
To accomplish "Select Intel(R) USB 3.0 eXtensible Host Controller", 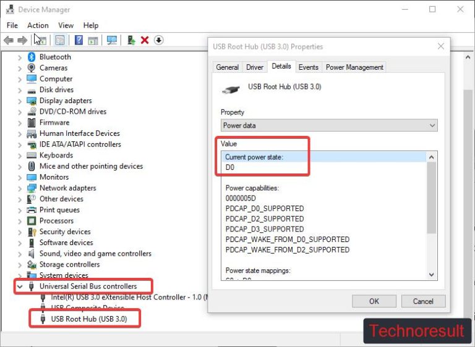I will click(x=129, y=297).
